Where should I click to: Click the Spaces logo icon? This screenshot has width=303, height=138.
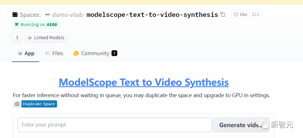click(x=15, y=14)
